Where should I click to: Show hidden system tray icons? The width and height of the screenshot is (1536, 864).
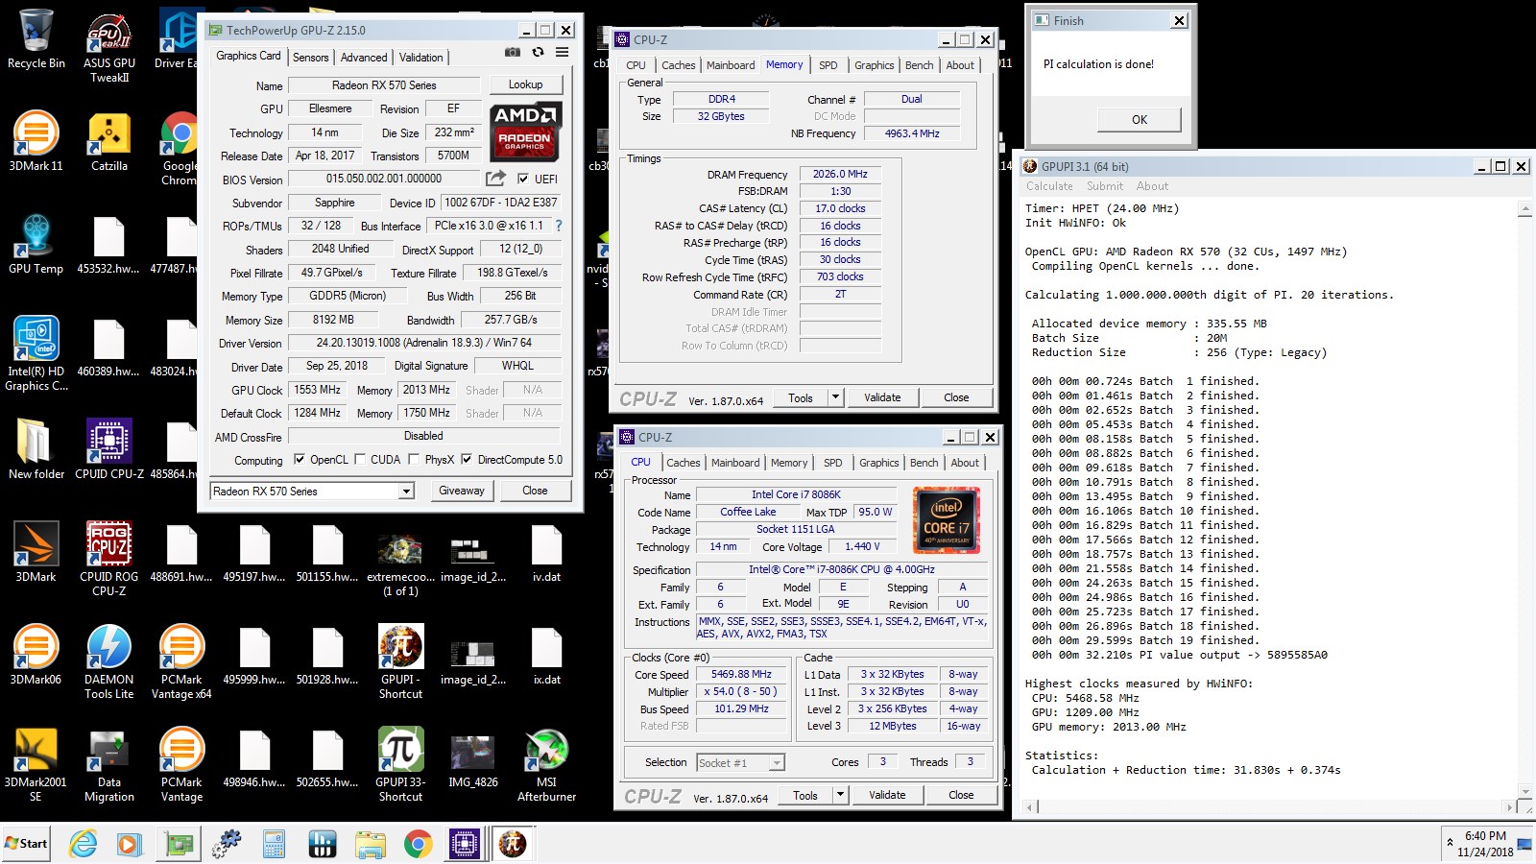[1450, 843]
